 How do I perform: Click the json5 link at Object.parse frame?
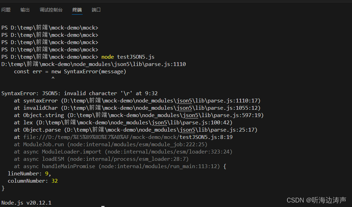(x=187, y=130)
